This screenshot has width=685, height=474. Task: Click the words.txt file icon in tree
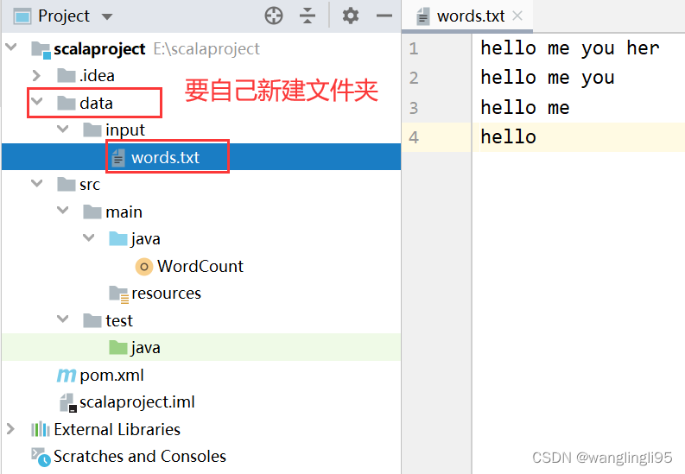[x=118, y=157]
